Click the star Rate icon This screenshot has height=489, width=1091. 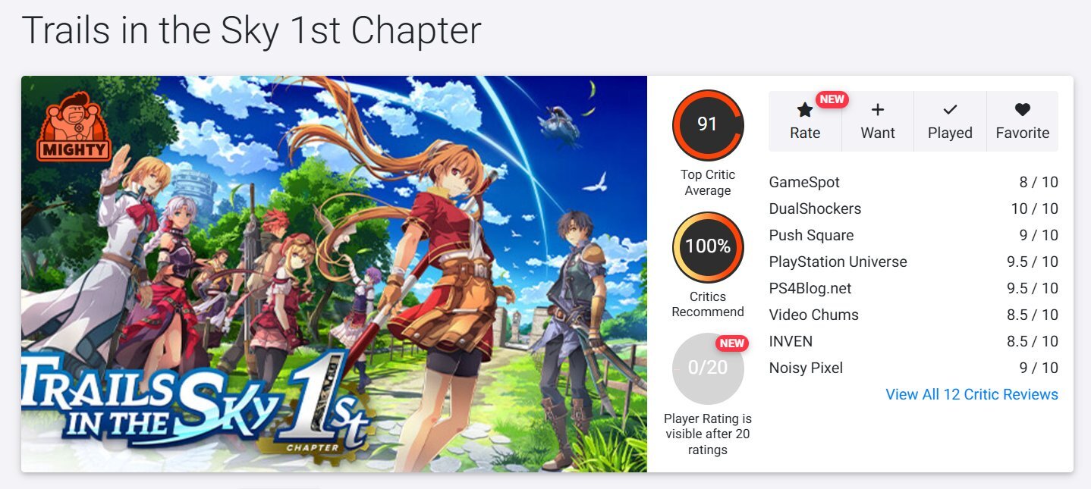[805, 111]
